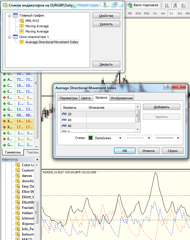Switch to Символы tab in Market Watch
This screenshot has height=240, width=190.
(13, 152)
